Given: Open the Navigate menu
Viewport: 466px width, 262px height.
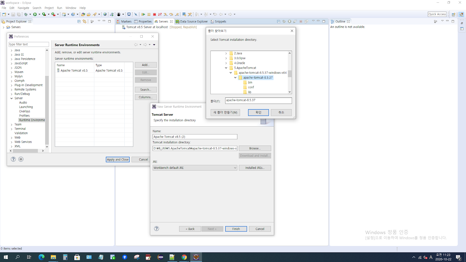Looking at the screenshot, I should pyautogui.click(x=23, y=8).
